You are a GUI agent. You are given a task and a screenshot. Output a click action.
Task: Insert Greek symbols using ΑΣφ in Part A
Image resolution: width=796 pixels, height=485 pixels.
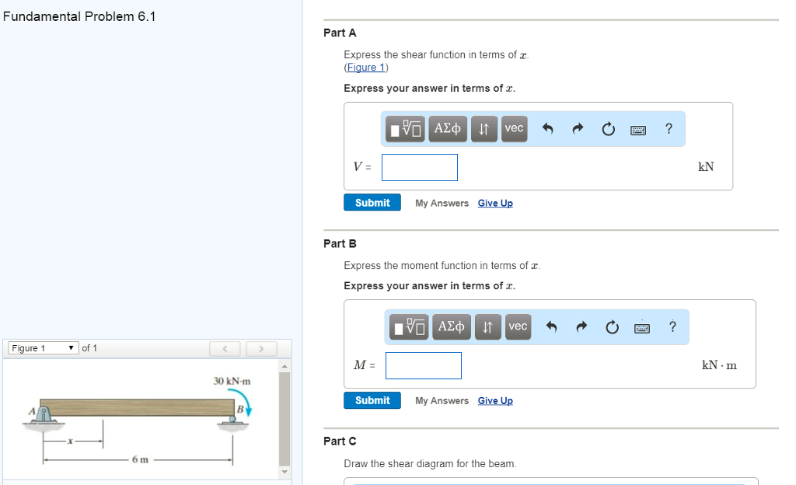[x=447, y=129]
